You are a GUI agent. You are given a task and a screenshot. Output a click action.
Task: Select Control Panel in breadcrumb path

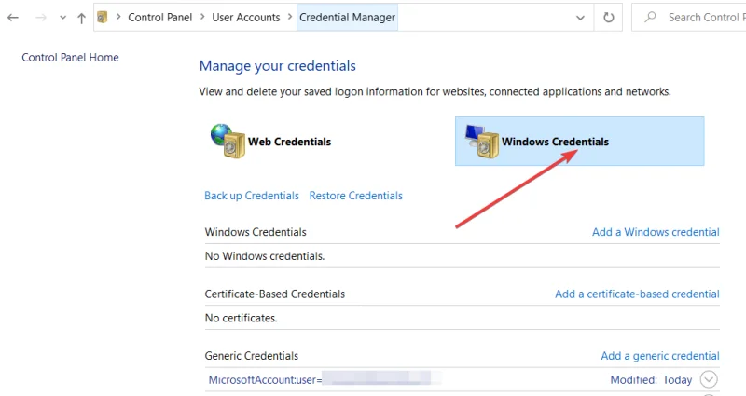[x=159, y=18]
